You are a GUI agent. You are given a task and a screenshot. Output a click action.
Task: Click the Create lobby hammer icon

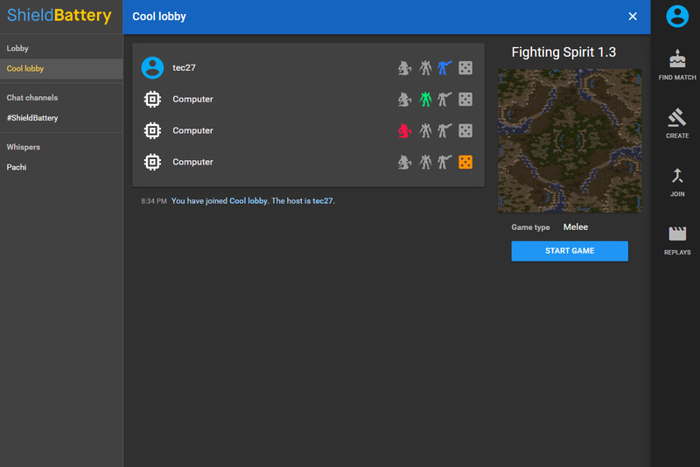pyautogui.click(x=676, y=123)
